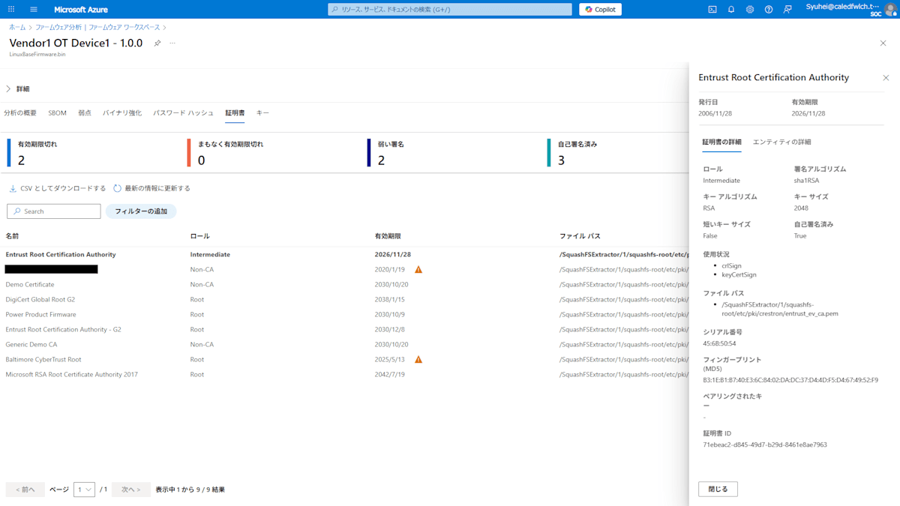Click warning icon on Baltimore CyberTrust Root row
The image size is (900, 506).
(418, 360)
